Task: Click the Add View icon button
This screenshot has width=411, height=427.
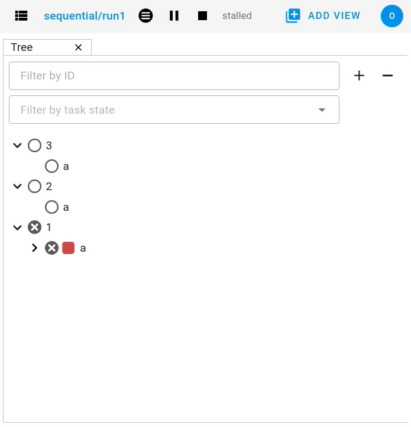Action: point(293,16)
